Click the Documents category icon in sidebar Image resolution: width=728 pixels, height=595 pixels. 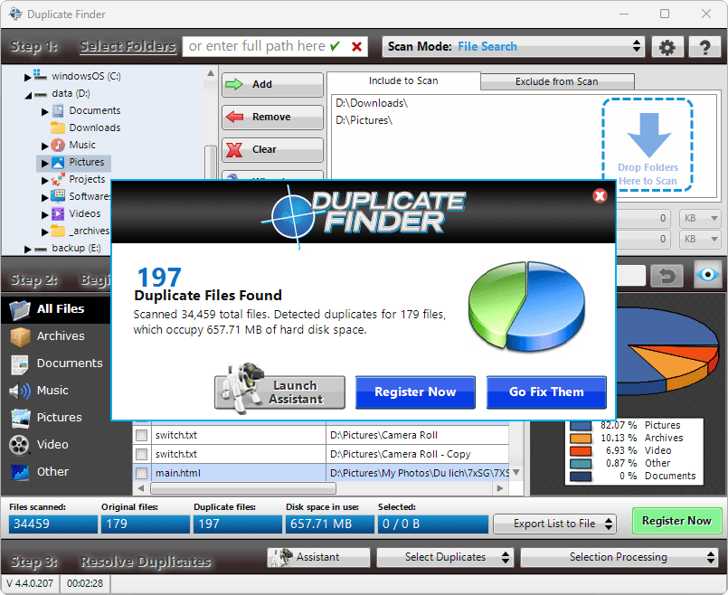[20, 364]
